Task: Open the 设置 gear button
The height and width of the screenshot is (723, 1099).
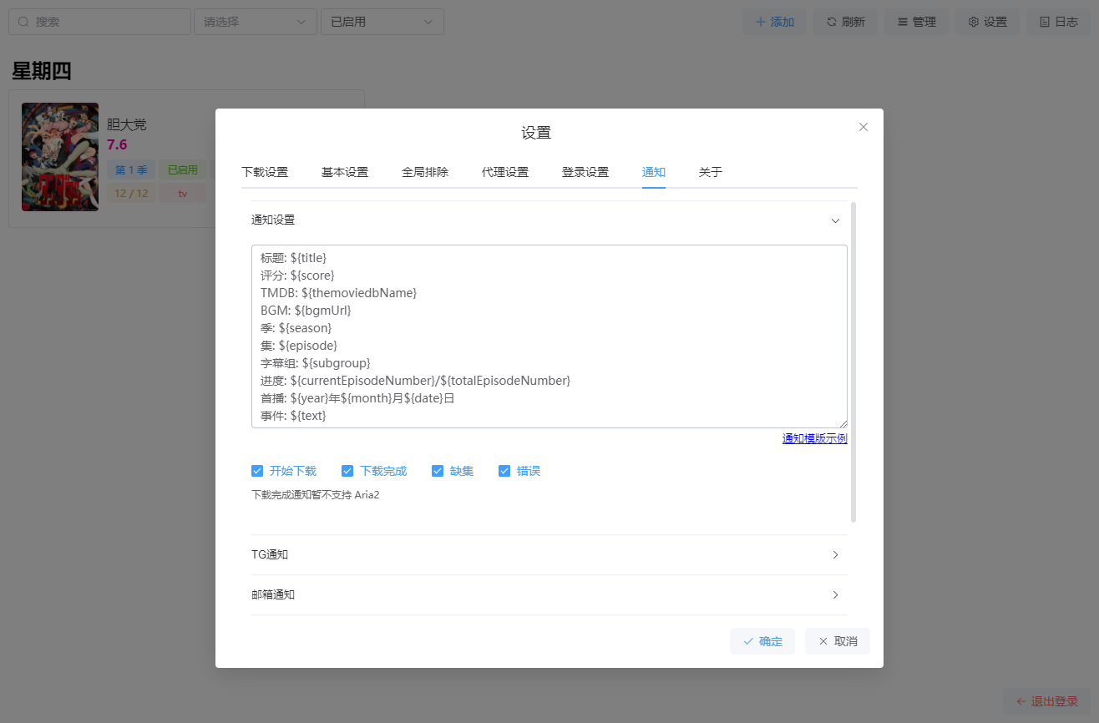Action: [987, 22]
